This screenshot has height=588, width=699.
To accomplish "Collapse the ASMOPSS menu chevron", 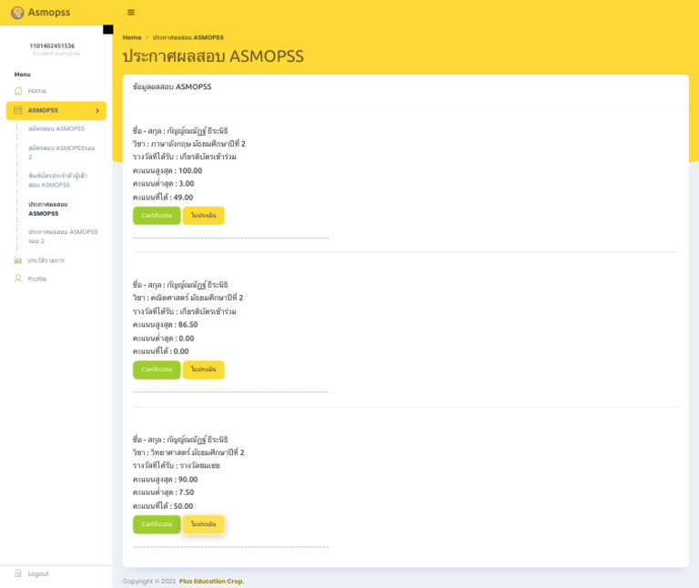I will 97,110.
